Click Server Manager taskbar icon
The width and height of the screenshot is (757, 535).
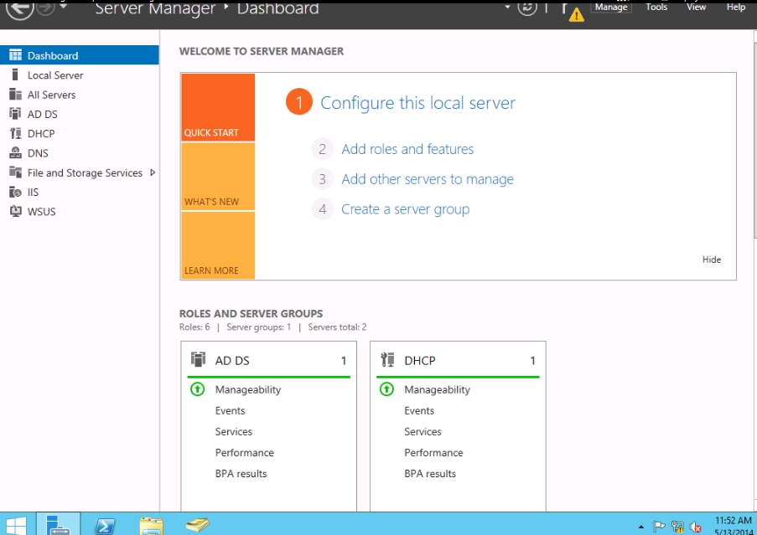coord(59,524)
